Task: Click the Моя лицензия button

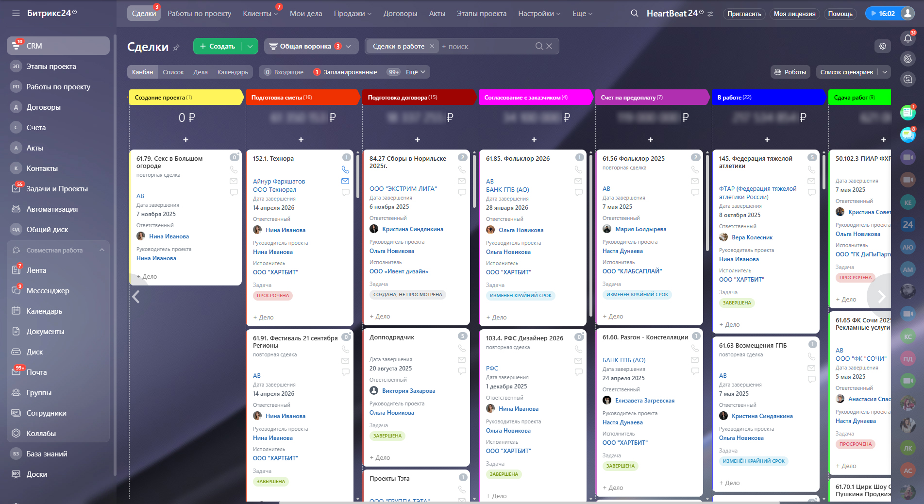Action: 794,14
